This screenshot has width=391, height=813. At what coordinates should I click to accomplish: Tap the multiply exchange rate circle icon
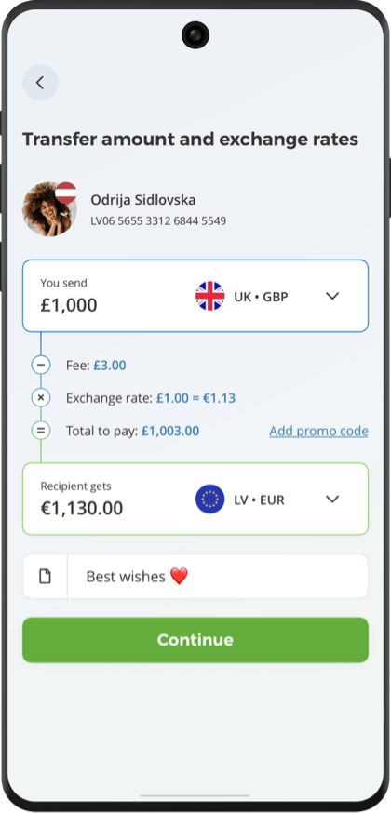click(x=41, y=398)
